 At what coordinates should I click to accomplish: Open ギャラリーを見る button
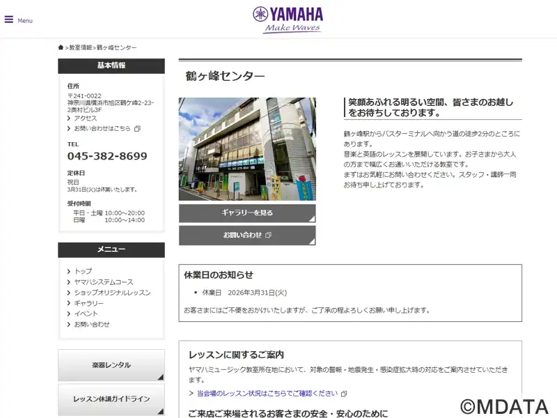(247, 213)
